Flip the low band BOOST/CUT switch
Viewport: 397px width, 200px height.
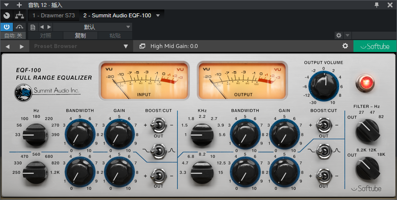(x=158, y=125)
